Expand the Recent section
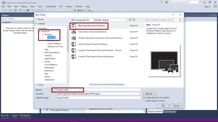The width and height of the screenshot is (218, 122). click(36, 19)
